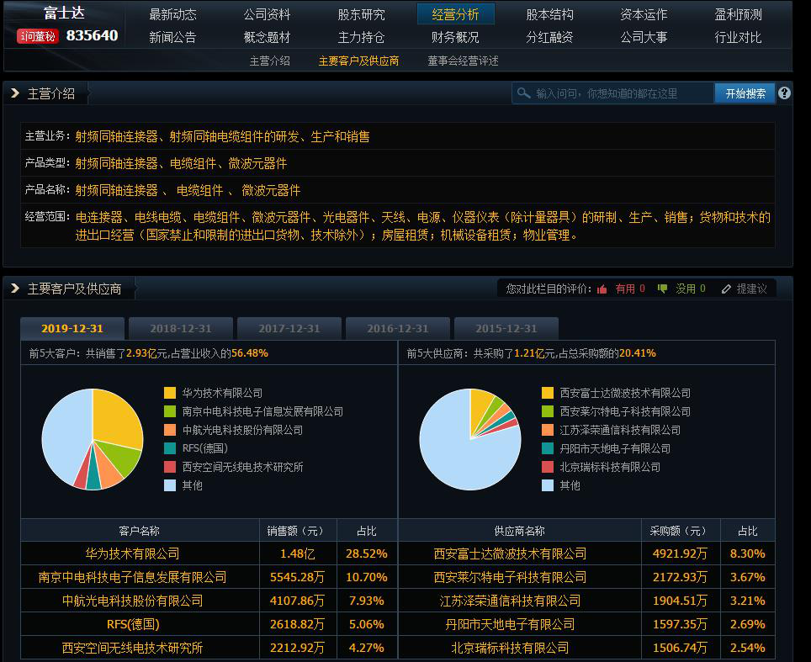Switch to the 2015-12-31 tab
Viewport: 811px width, 662px height.
[506, 328]
